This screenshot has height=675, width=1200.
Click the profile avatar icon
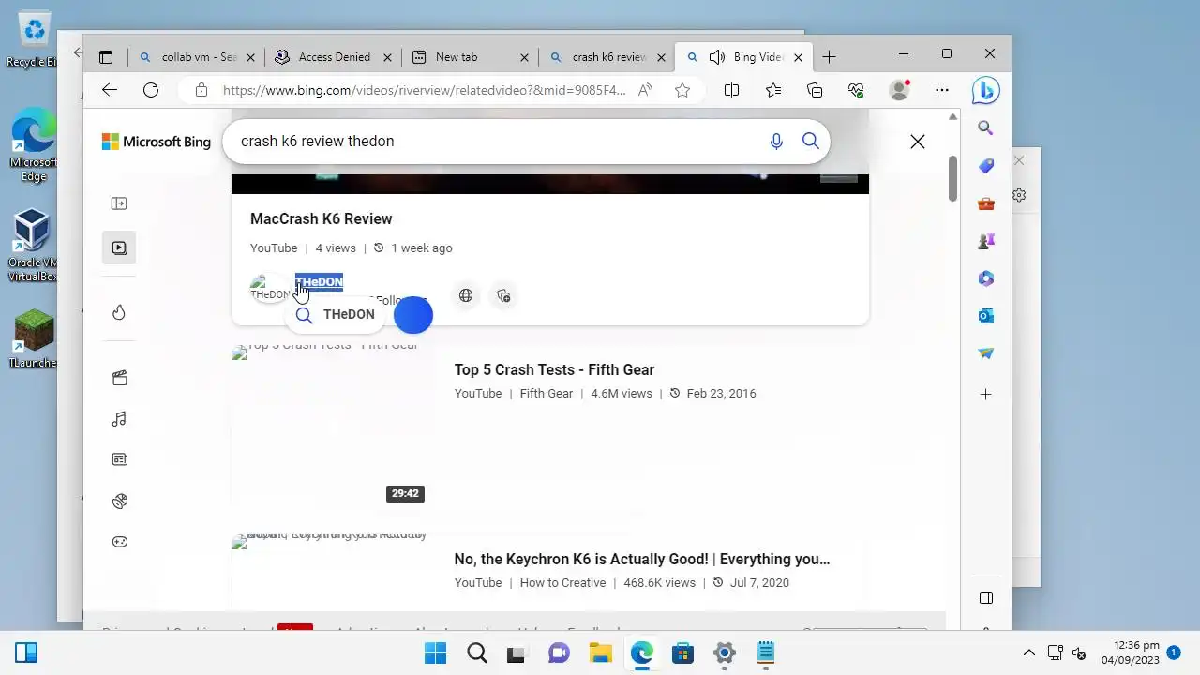pyautogui.click(x=899, y=90)
